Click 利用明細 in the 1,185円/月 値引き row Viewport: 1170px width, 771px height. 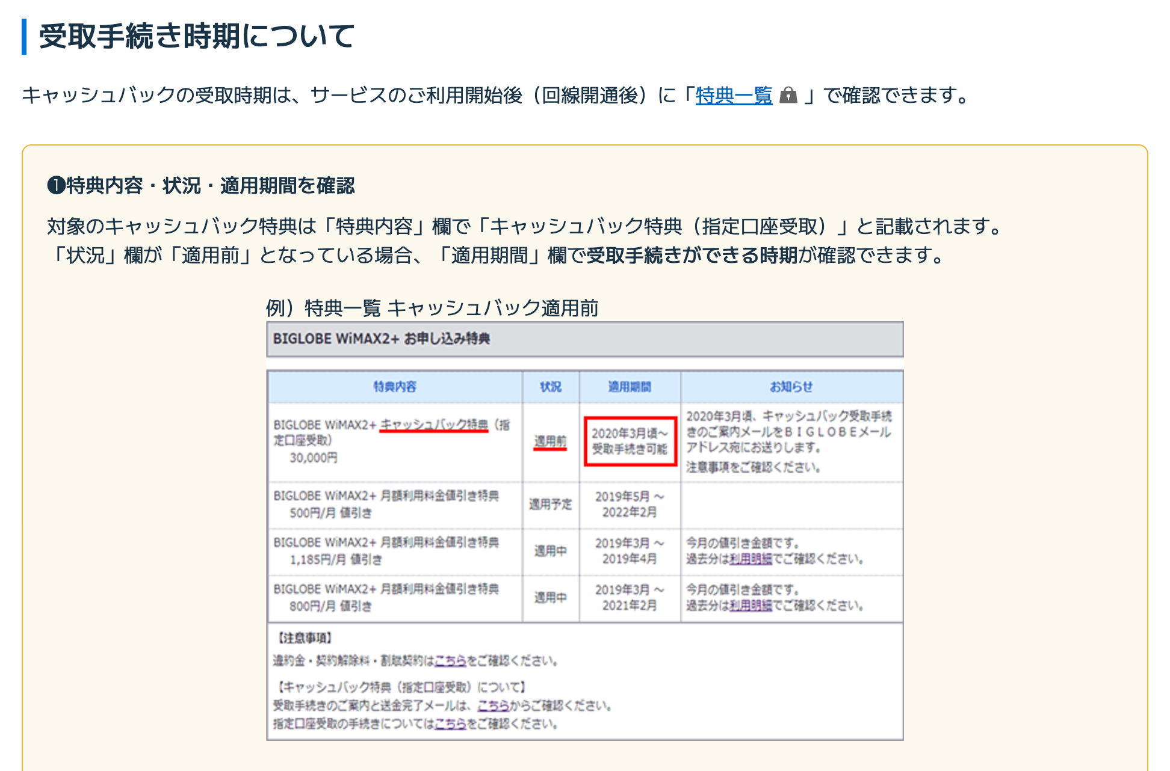click(751, 559)
